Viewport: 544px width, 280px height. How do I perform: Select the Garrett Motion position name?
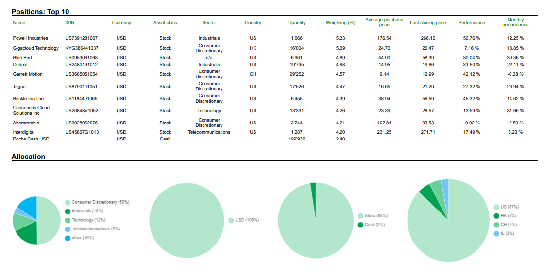point(28,74)
